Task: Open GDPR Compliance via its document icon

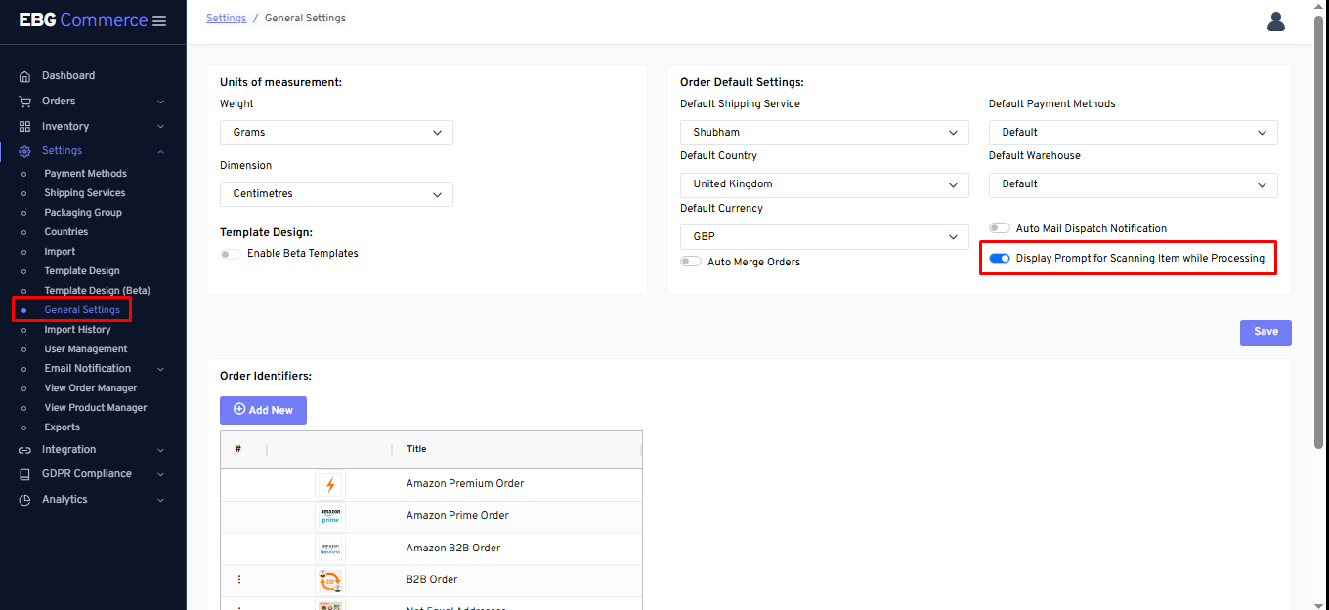Action: (24, 473)
